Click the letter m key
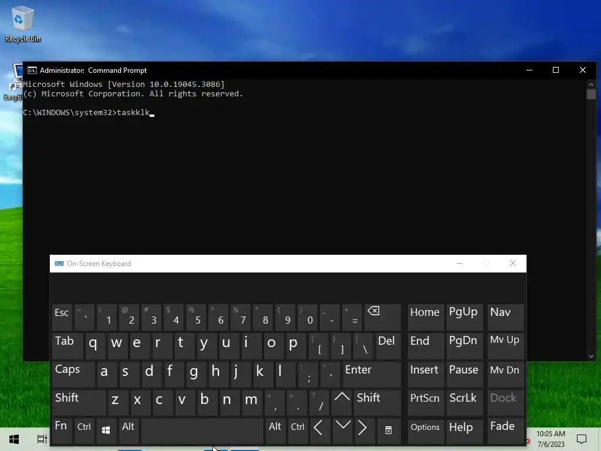The width and height of the screenshot is (601, 451). point(253,402)
